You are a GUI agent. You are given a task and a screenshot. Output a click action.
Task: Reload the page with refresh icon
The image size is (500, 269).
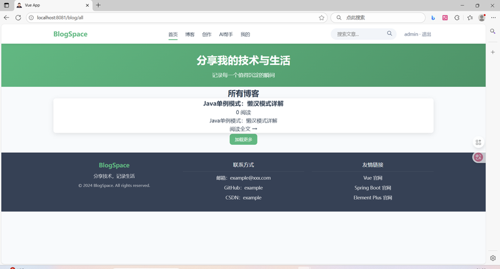point(18,17)
